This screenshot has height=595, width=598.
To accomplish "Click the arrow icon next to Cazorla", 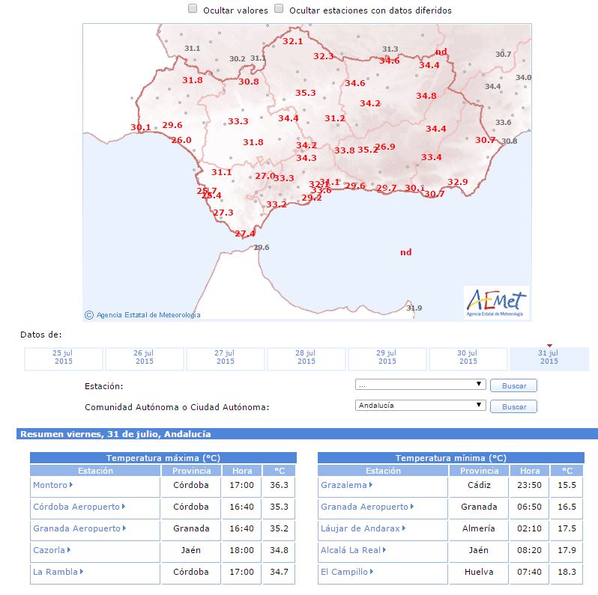I will coord(69,550).
